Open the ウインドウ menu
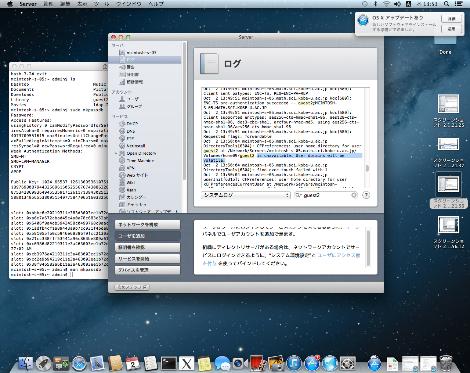Image resolution: width=470 pixels, height=373 pixels. tap(129, 4)
